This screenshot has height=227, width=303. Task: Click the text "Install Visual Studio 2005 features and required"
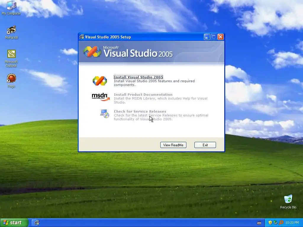click(154, 81)
